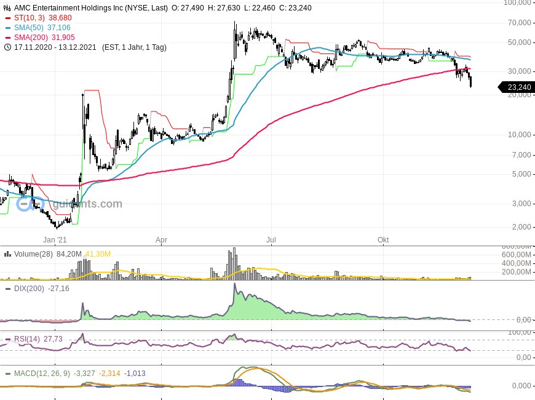535x400 pixels.
Task: Click the (EST, 1 Jahr, 1 Tag) interval text
Action: (x=134, y=47)
